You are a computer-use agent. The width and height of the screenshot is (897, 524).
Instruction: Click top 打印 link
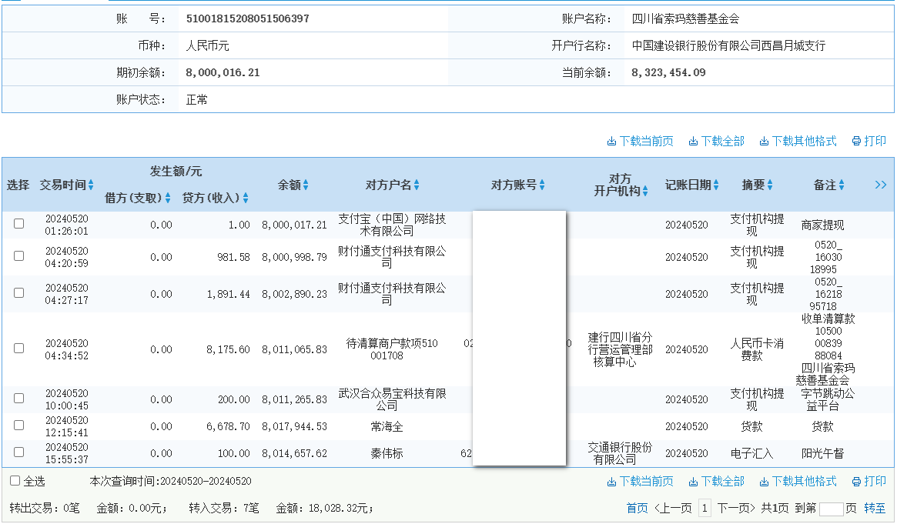(x=869, y=141)
